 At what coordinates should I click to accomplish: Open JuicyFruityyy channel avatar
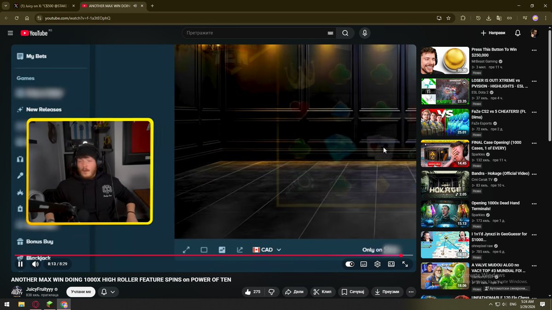17,292
